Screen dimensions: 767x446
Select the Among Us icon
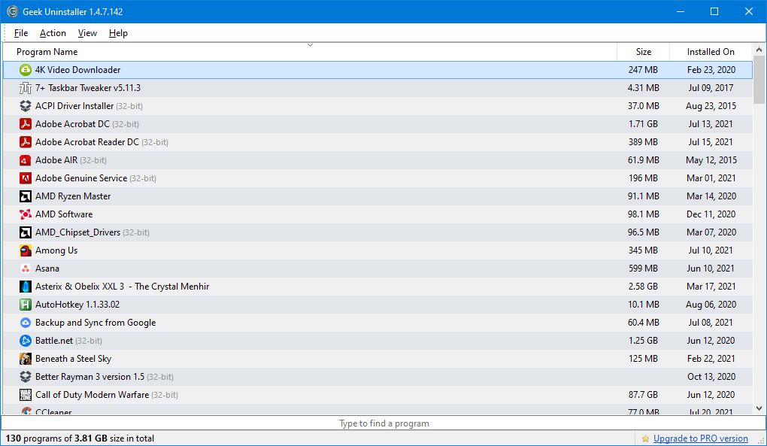click(26, 250)
